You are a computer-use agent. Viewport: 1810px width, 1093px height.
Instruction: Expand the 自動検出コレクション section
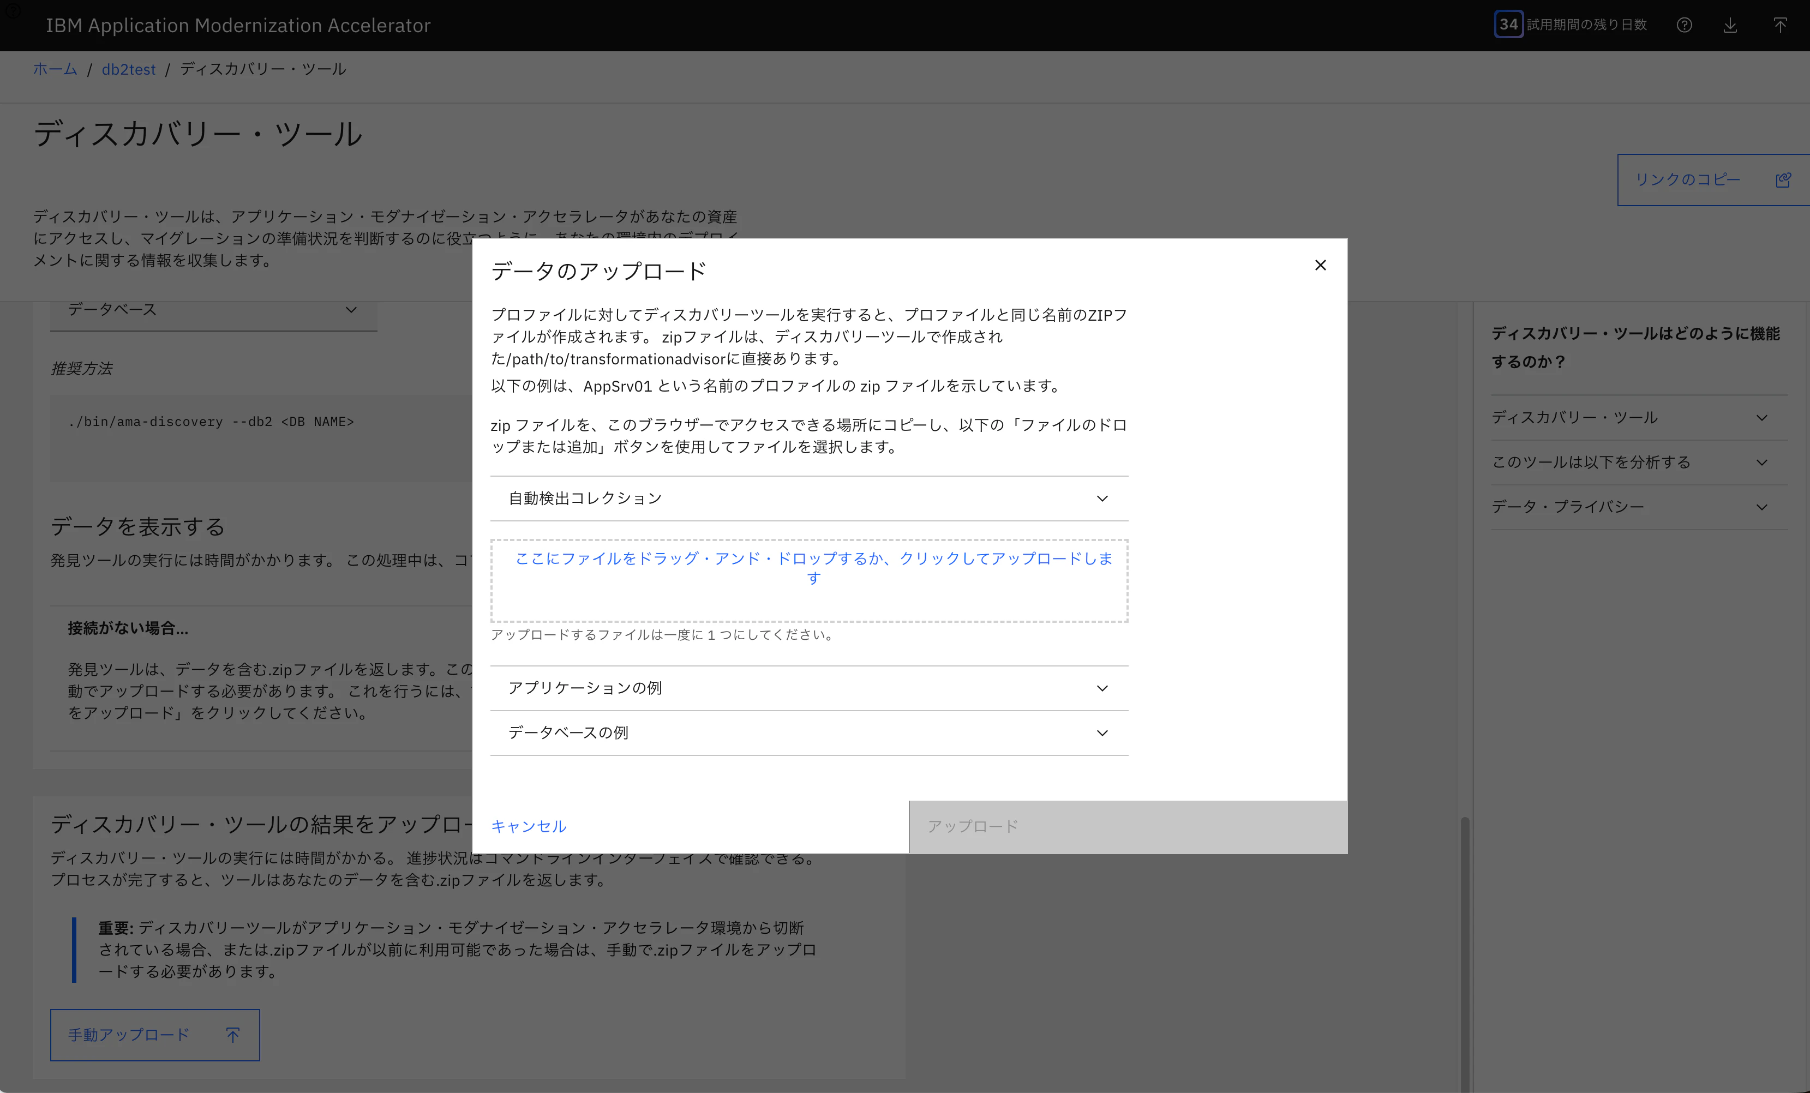pos(809,498)
